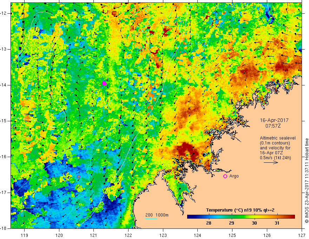Click the '(0.1m contours)' caption line

pyautogui.click(x=275, y=143)
